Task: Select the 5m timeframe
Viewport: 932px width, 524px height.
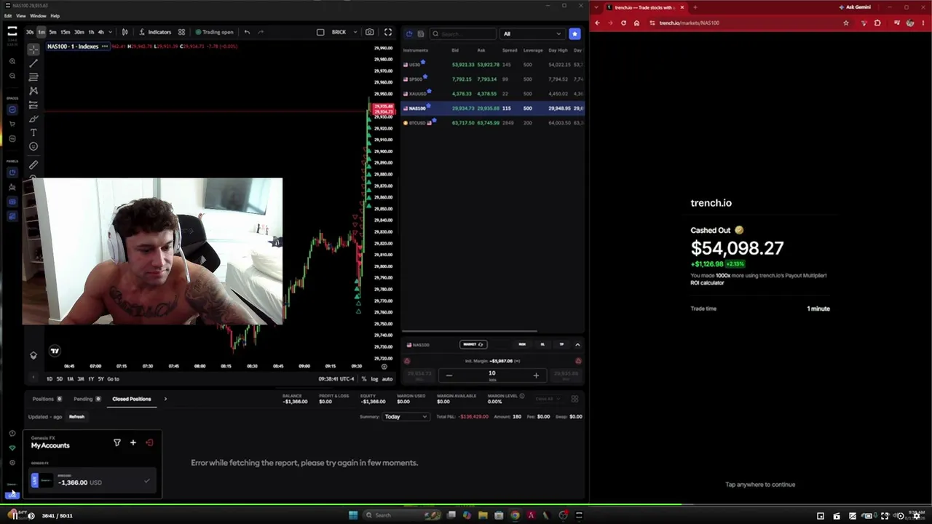Action: pyautogui.click(x=53, y=32)
